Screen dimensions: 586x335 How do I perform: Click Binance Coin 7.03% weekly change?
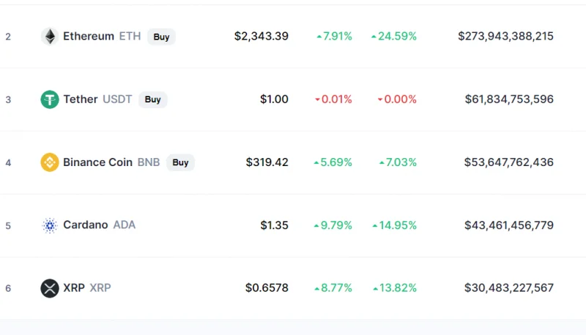[x=398, y=162]
